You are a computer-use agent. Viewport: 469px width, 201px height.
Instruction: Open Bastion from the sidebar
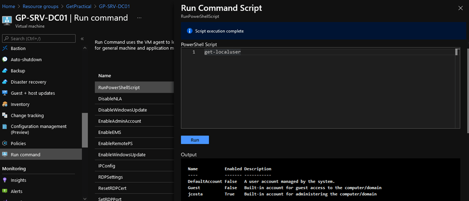click(18, 49)
